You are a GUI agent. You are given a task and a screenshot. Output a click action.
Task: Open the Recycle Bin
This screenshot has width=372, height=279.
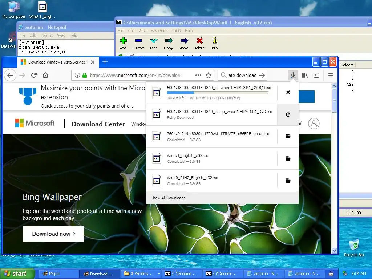click(354, 248)
